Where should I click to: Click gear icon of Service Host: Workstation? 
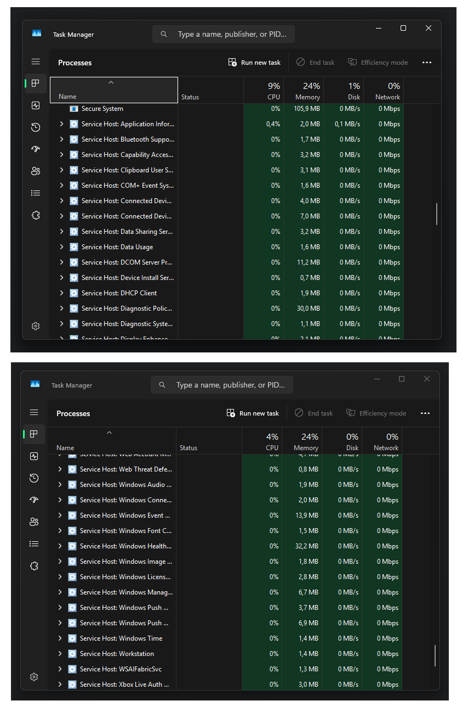click(72, 654)
